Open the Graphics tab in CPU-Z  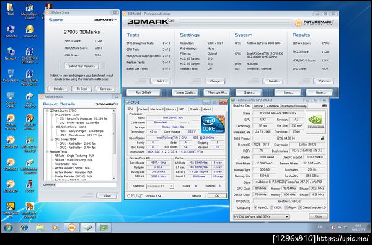click(x=195, y=109)
